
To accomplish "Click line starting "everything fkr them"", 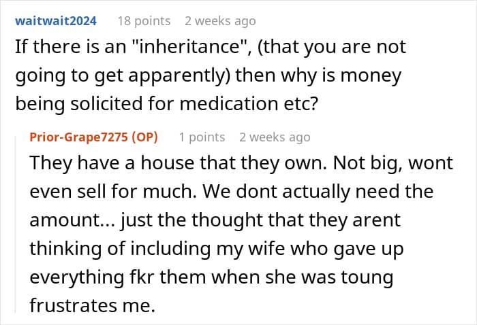I will point(211,277).
